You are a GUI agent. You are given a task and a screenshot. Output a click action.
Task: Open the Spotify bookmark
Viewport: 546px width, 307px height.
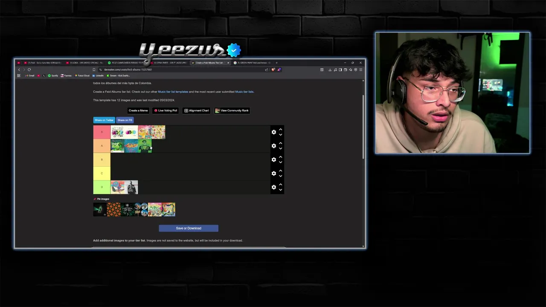tap(53, 75)
